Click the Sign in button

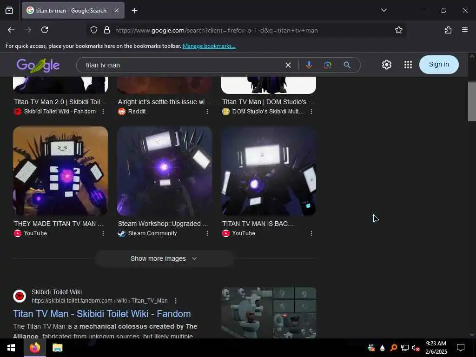[x=439, y=64]
